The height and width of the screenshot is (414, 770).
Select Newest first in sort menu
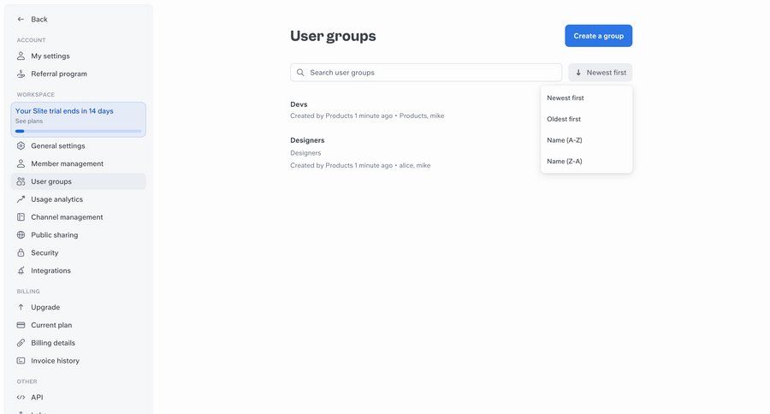(x=566, y=98)
